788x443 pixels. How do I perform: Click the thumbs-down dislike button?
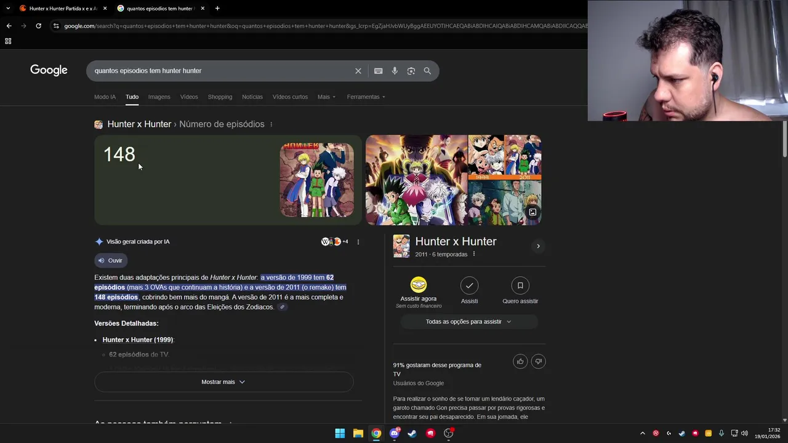click(538, 361)
